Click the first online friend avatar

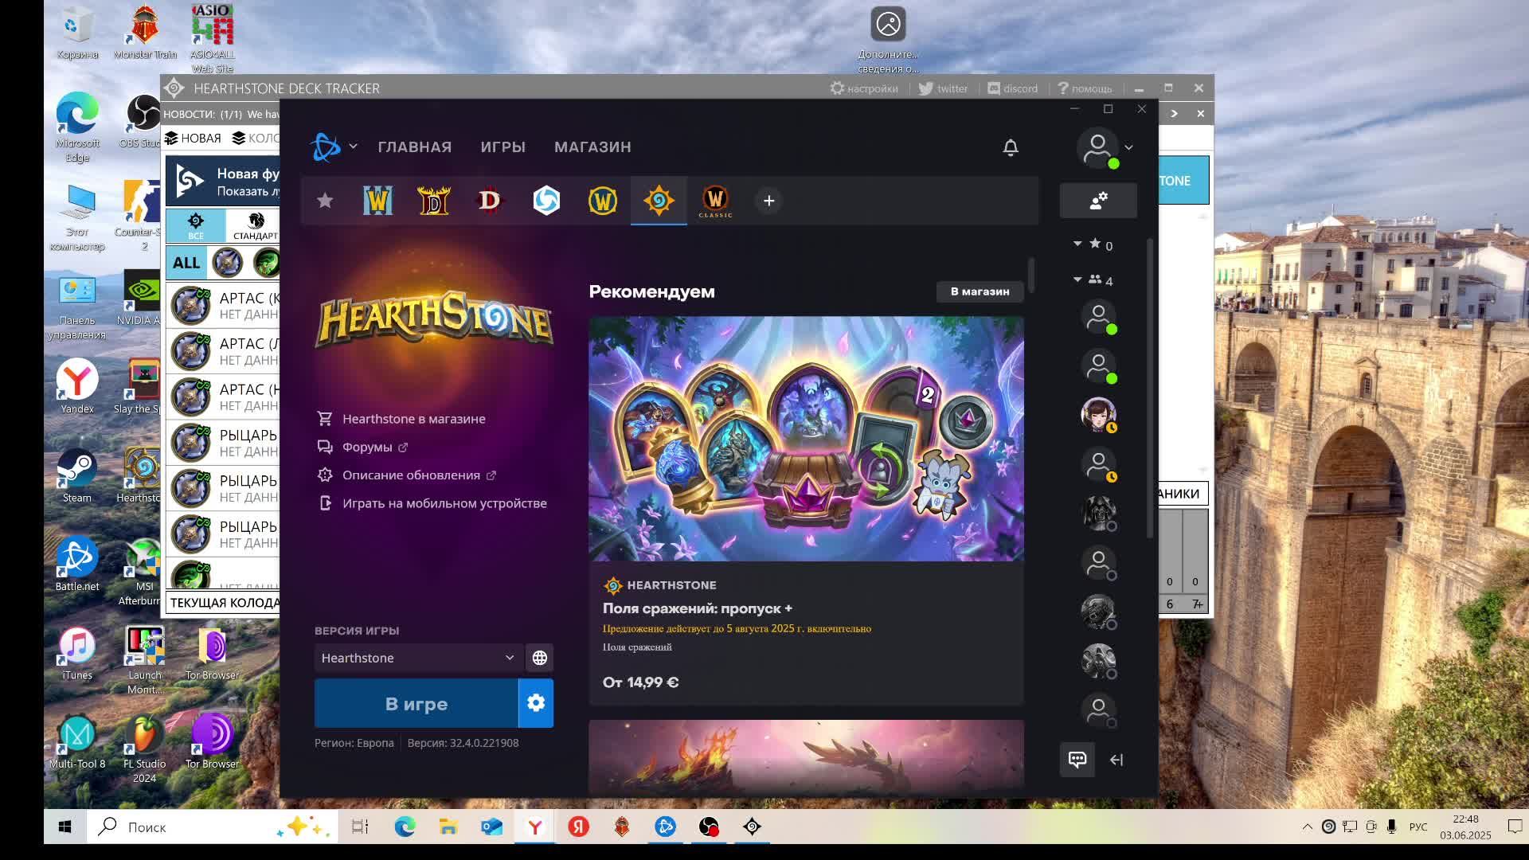pos(1098,317)
